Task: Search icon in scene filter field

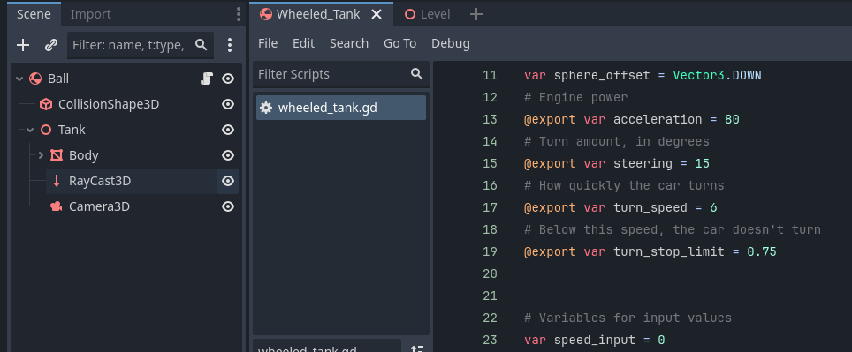Action: [201, 45]
